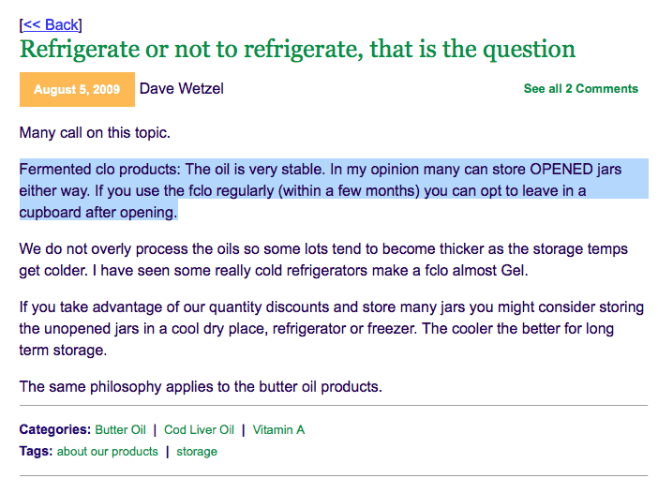This screenshot has width=658, height=493.
Task: Click the "<< Back" link
Action: point(51,24)
